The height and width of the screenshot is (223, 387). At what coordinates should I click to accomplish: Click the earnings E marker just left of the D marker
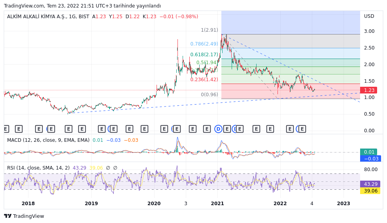207,129
